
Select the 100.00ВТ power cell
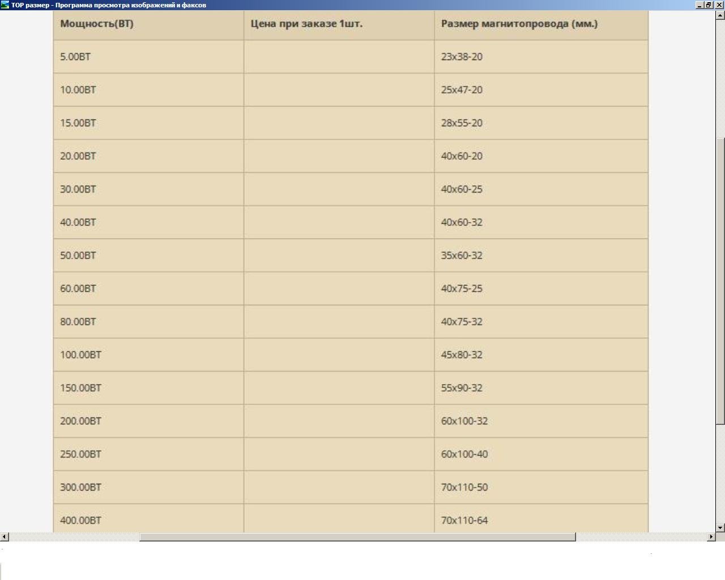[x=80, y=355]
